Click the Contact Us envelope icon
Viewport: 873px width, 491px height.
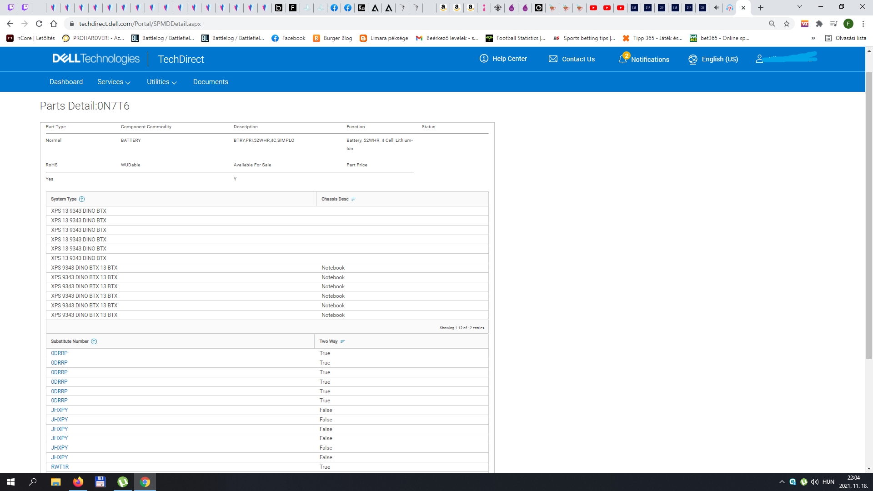553,59
